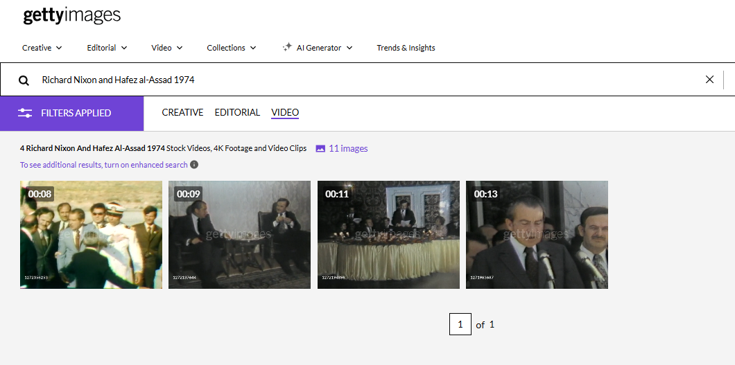Click the filter sliders icon
The image size is (735, 365).
(25, 113)
